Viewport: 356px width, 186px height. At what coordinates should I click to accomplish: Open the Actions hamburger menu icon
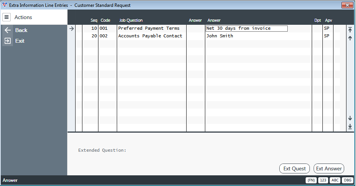coord(6,17)
